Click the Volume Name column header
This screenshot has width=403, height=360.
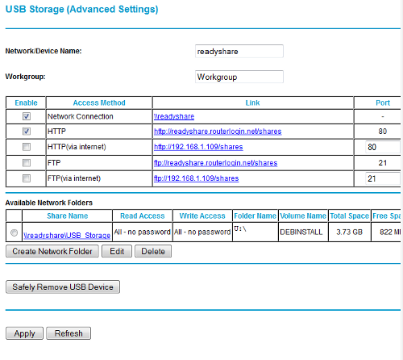coord(303,216)
